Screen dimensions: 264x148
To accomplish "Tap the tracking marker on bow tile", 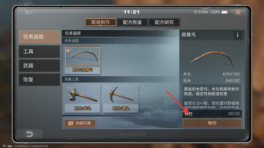I will [68, 50].
